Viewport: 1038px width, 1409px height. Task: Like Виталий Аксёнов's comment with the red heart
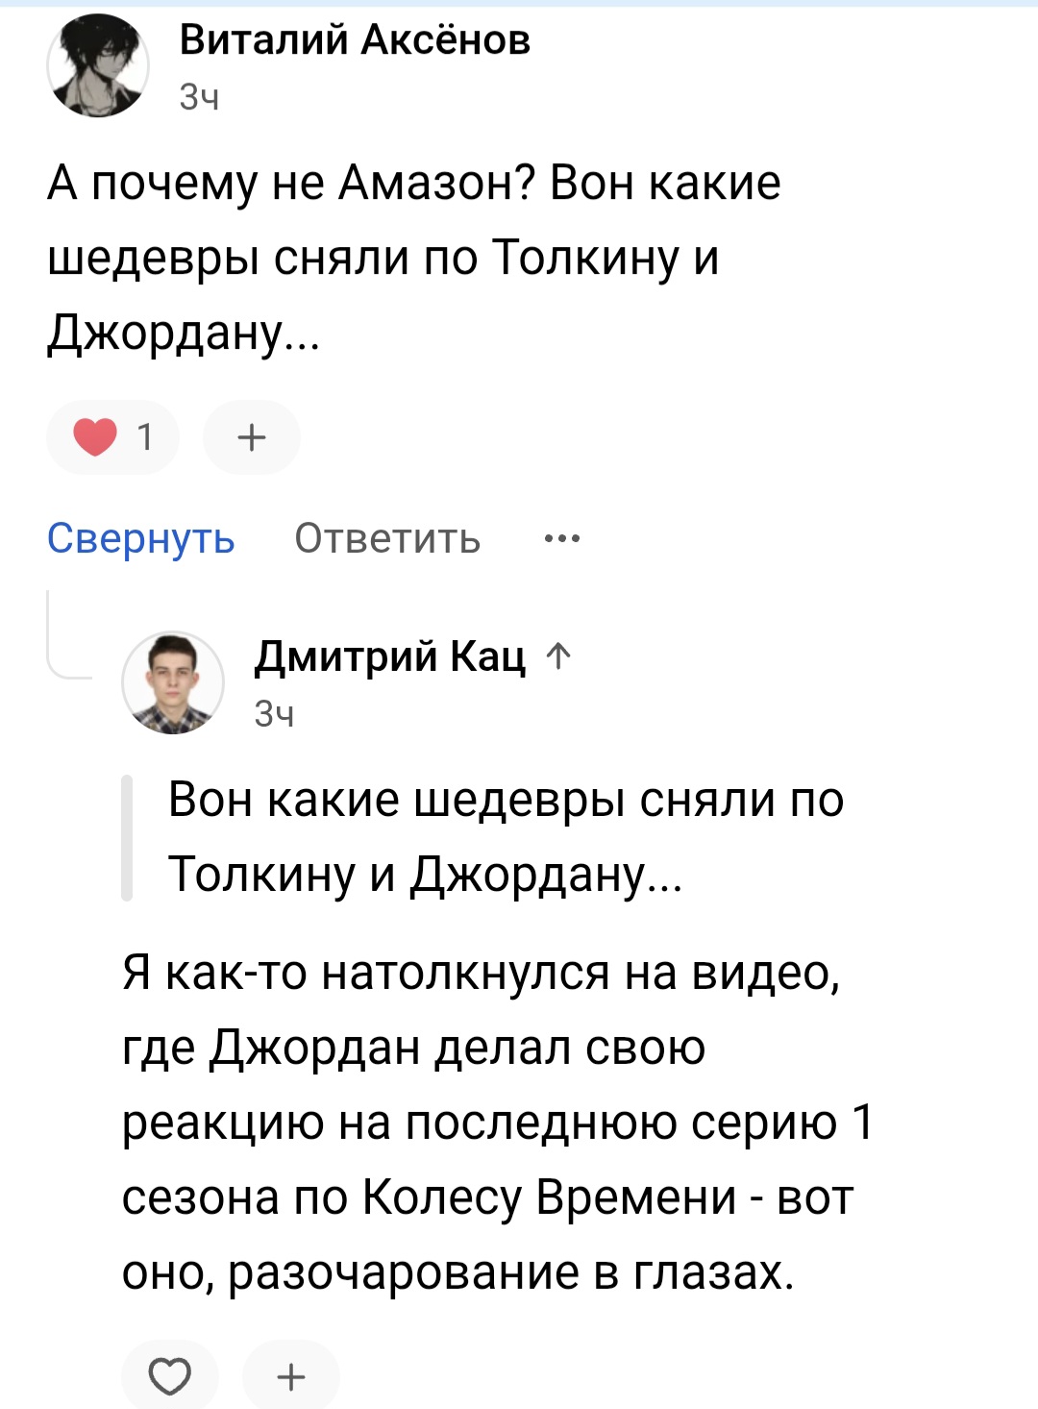click(x=95, y=437)
